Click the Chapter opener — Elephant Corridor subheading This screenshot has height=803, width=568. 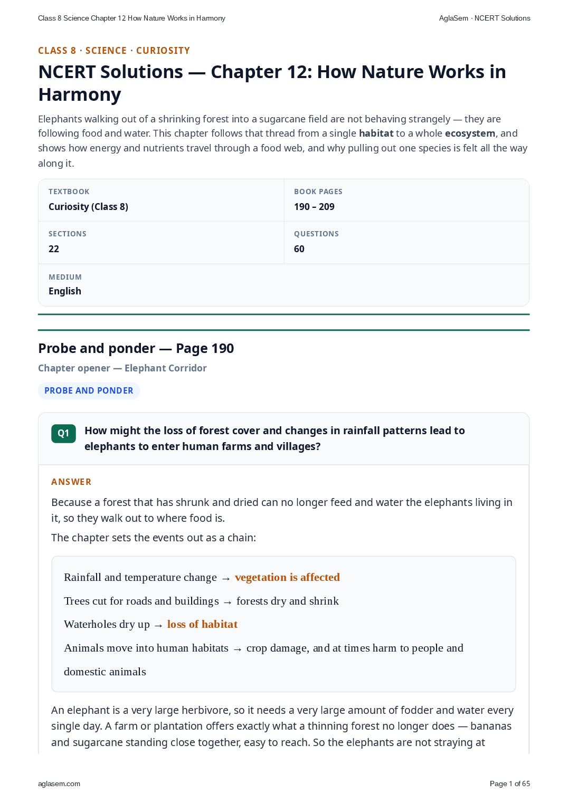pos(122,368)
